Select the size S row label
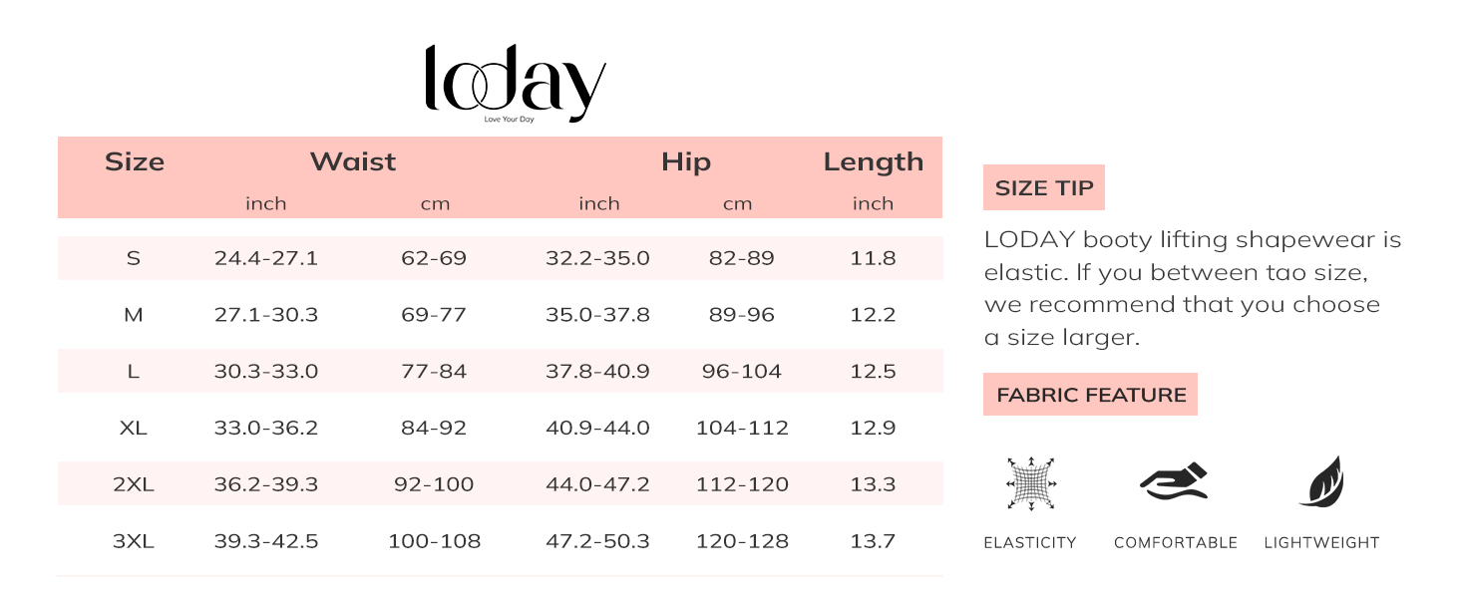The width and height of the screenshot is (1460, 598). pos(133,258)
